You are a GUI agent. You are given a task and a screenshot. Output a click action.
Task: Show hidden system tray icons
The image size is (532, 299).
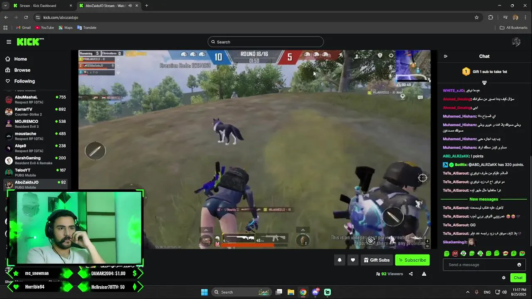point(468,292)
